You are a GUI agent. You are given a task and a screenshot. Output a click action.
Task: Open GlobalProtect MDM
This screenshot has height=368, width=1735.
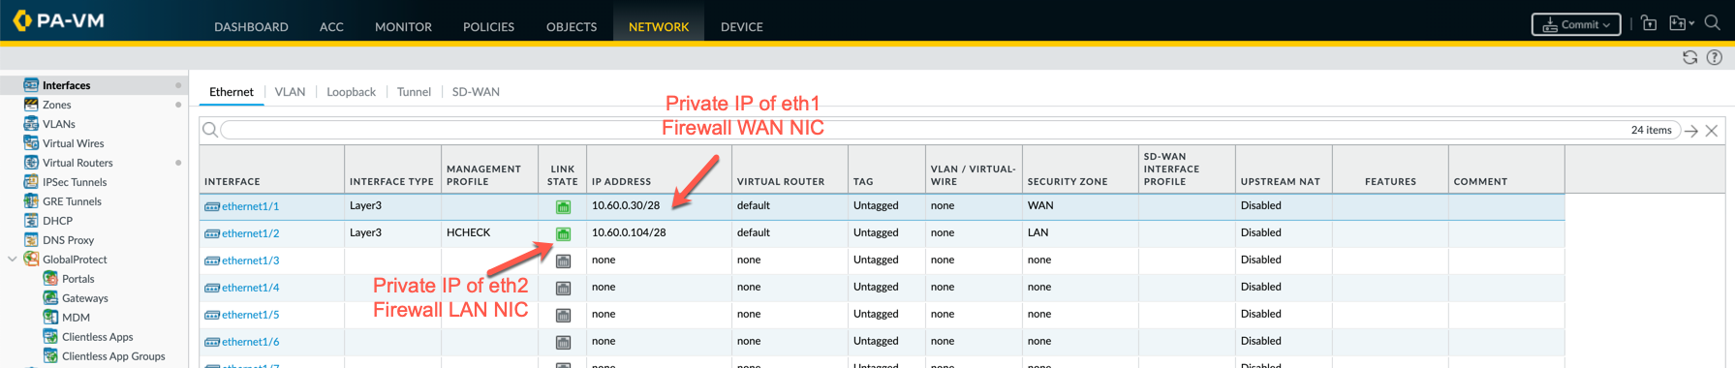point(76,318)
